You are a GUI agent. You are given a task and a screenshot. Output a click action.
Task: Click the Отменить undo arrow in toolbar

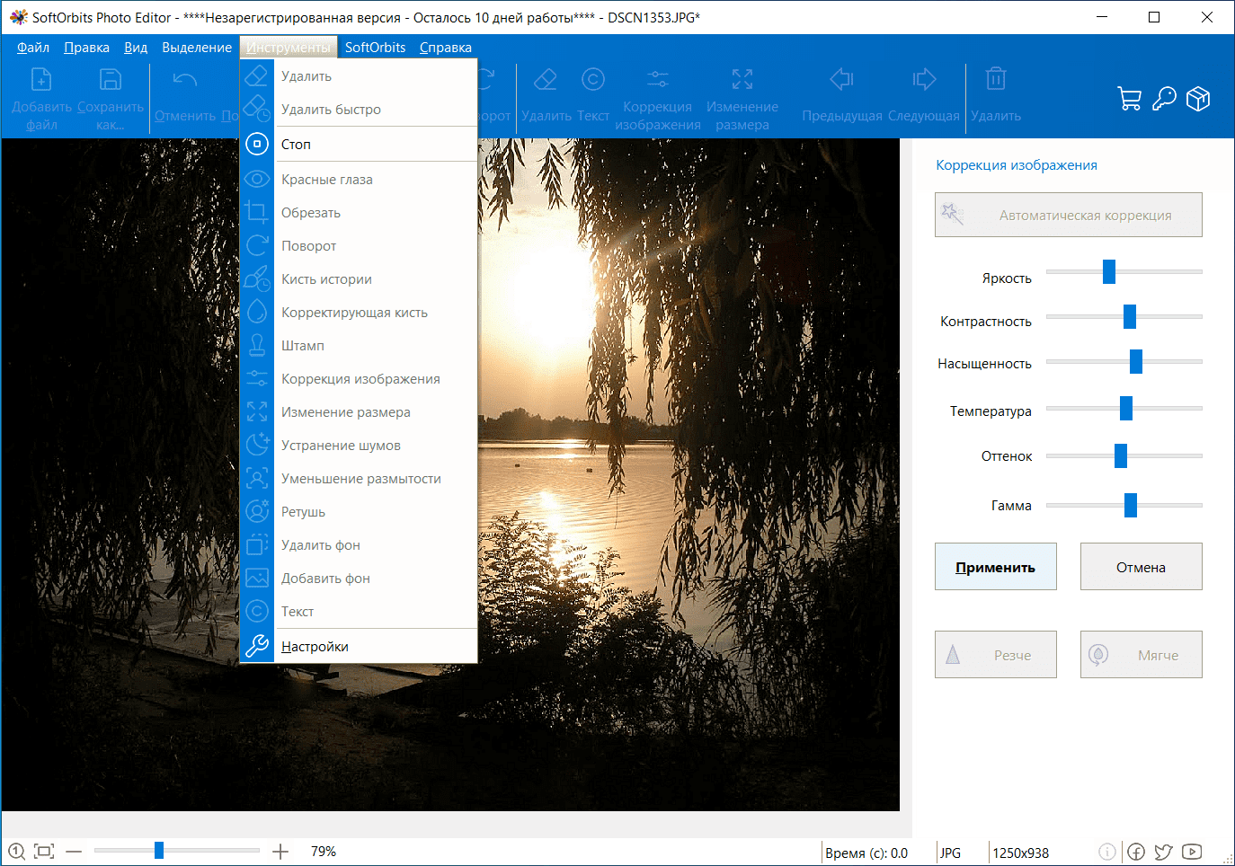[x=185, y=80]
